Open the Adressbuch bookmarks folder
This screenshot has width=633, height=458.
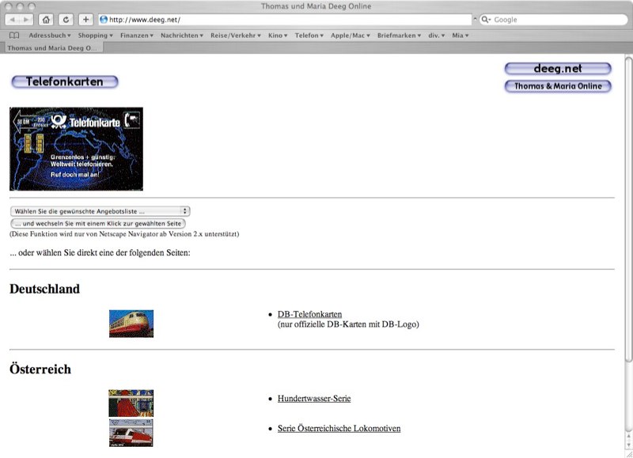point(49,36)
